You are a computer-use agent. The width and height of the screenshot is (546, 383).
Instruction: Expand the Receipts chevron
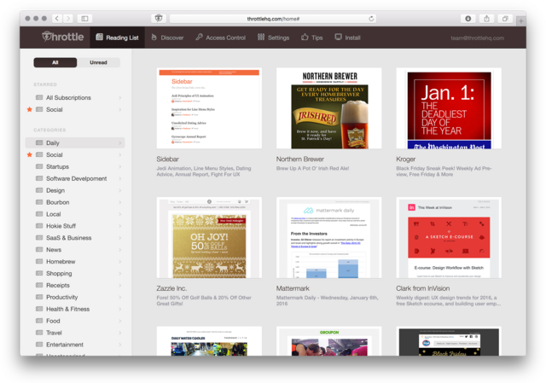pos(119,285)
